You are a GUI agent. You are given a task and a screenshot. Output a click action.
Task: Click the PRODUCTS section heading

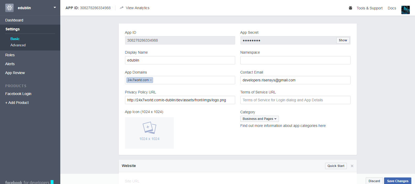16,86
